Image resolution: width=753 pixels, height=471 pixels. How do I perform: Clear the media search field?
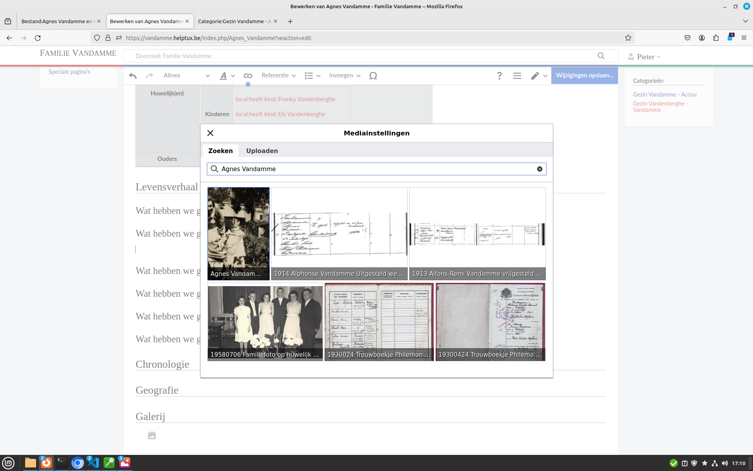tap(540, 169)
